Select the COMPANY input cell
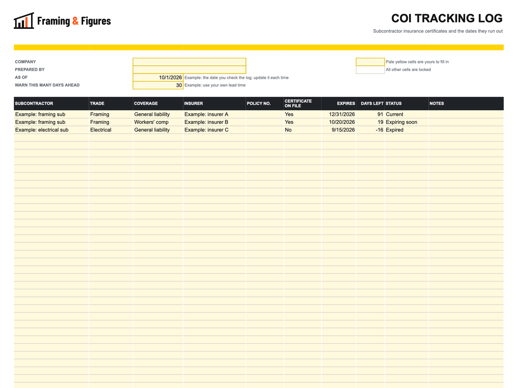Screen dimensions: 517x388 pyautogui.click(x=189, y=62)
